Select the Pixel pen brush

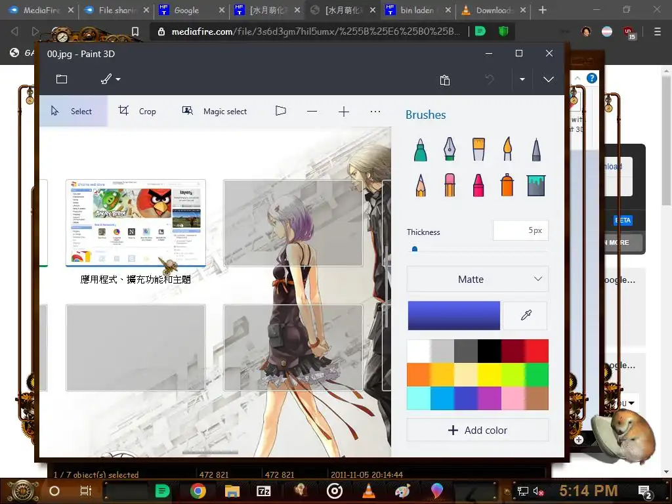pos(536,149)
